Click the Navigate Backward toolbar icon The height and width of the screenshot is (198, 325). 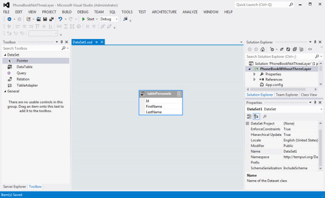coord(9,19)
